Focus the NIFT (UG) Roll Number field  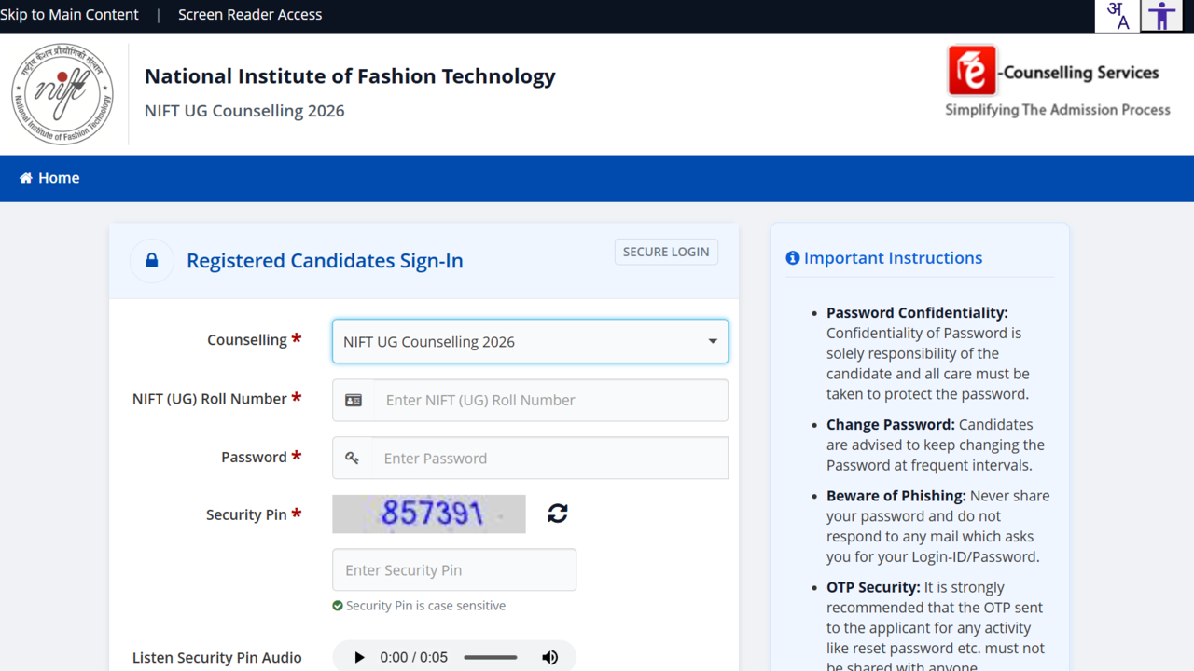click(530, 400)
